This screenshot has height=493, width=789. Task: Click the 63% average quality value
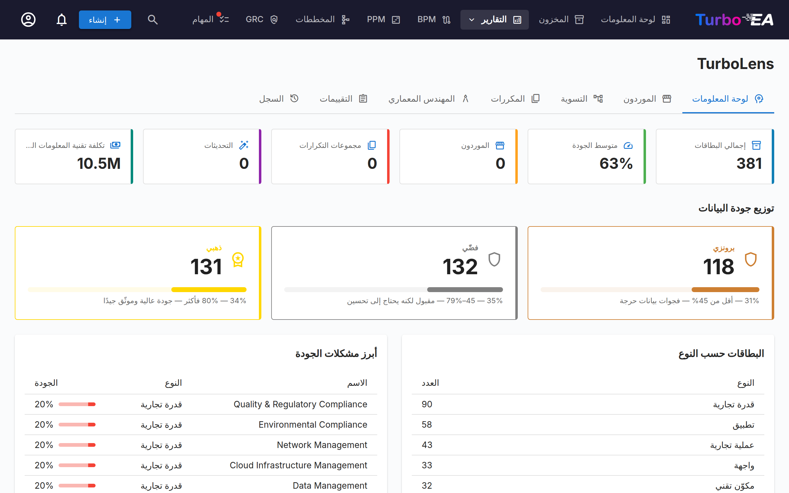[x=616, y=163]
